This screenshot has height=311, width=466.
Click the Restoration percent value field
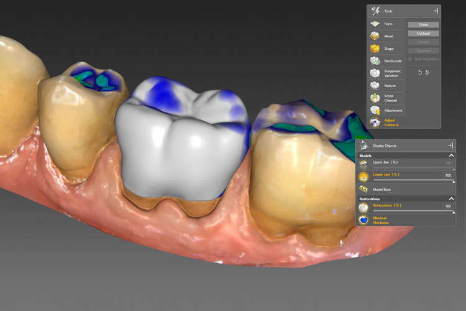coord(448,206)
